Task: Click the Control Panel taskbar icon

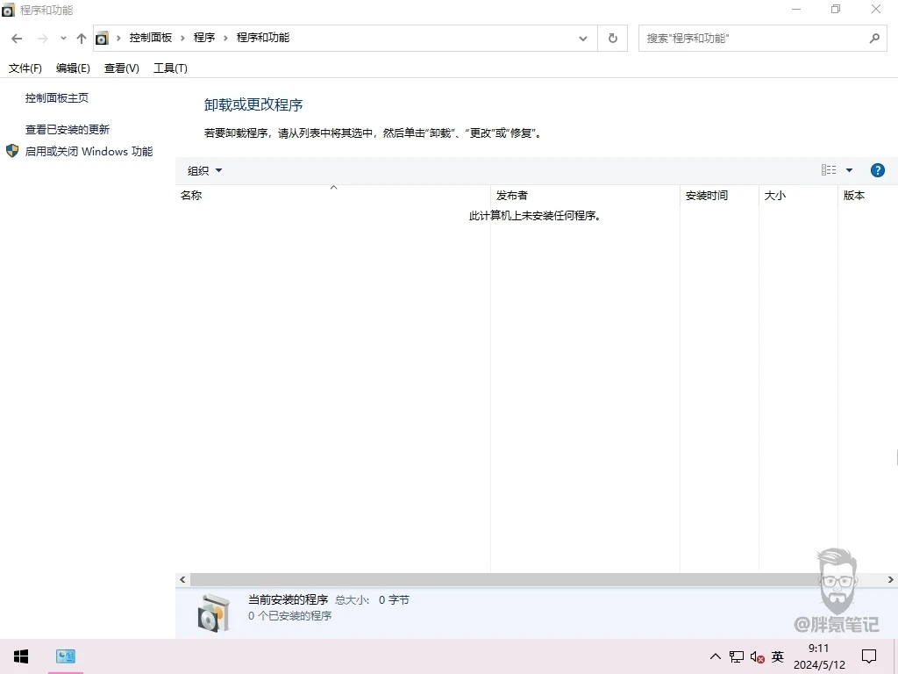Action: point(65,656)
